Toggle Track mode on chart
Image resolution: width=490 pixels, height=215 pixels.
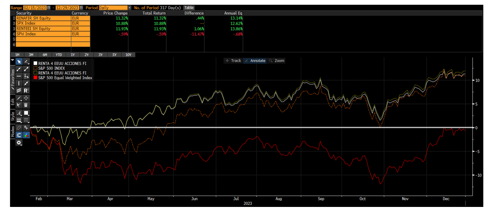click(233, 61)
